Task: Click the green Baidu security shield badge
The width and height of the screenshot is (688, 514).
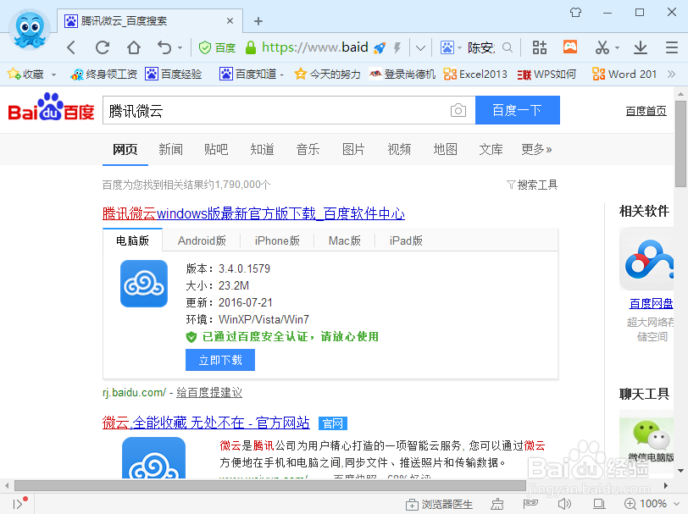Action: [x=217, y=47]
